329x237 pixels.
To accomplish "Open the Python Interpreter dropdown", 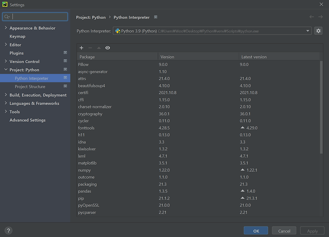I will 212,31.
